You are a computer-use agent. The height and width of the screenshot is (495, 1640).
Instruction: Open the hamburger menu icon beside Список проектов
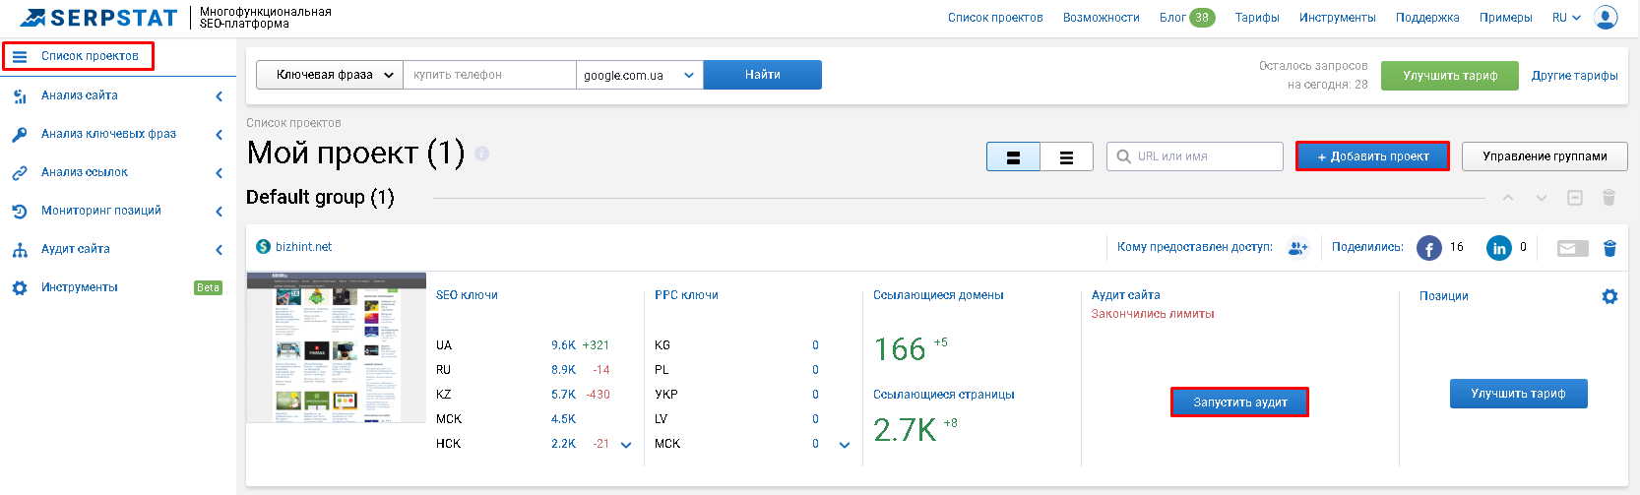click(20, 56)
